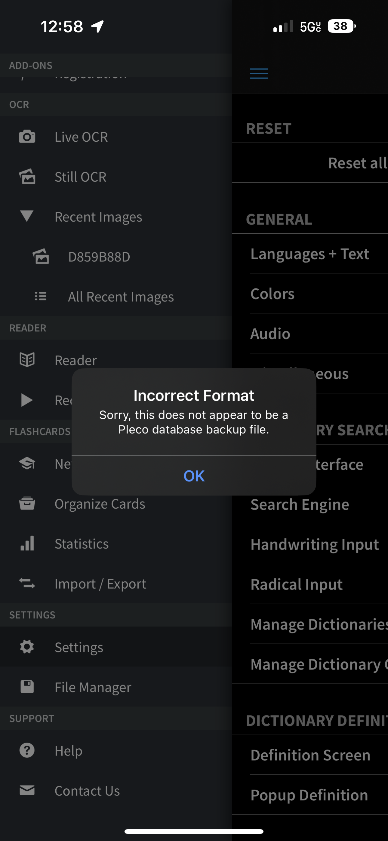Open the Help question mark icon

(27, 750)
